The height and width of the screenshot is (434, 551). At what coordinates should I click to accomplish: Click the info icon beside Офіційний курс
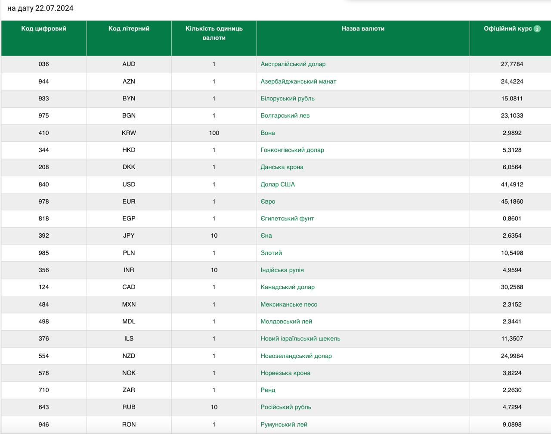(537, 29)
